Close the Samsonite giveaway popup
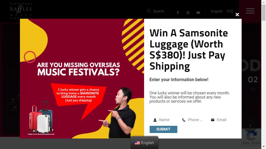 (237, 15)
